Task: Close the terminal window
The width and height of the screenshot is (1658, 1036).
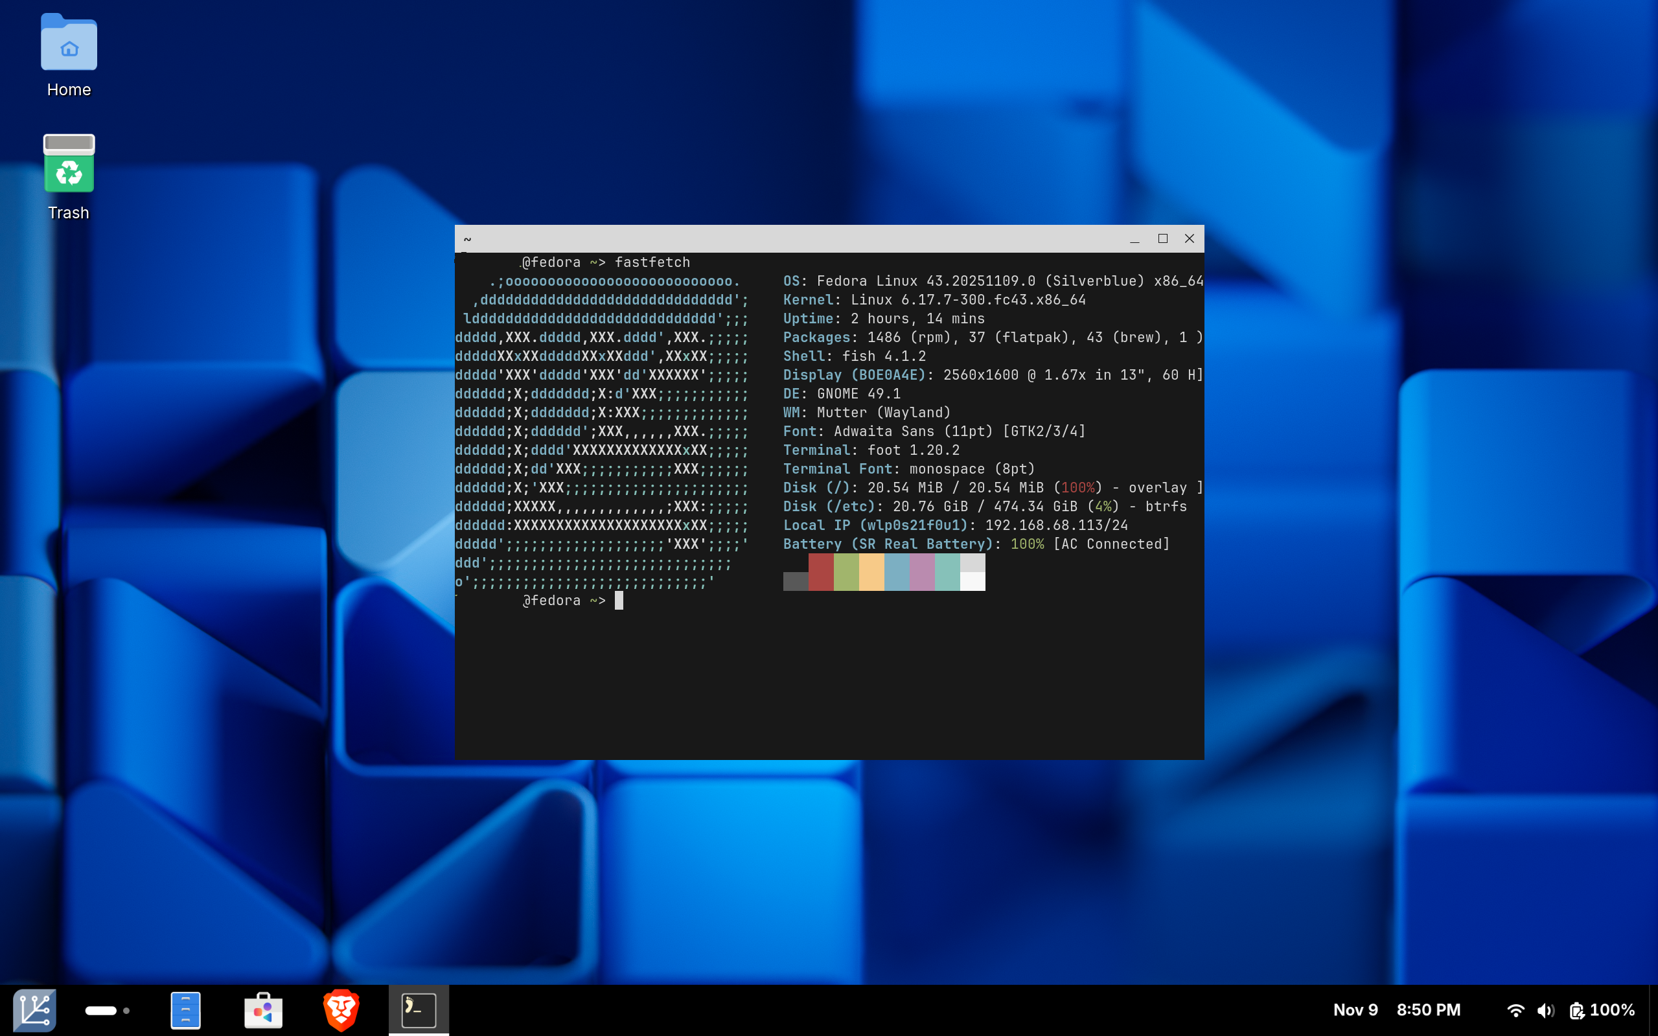Action: 1190,238
